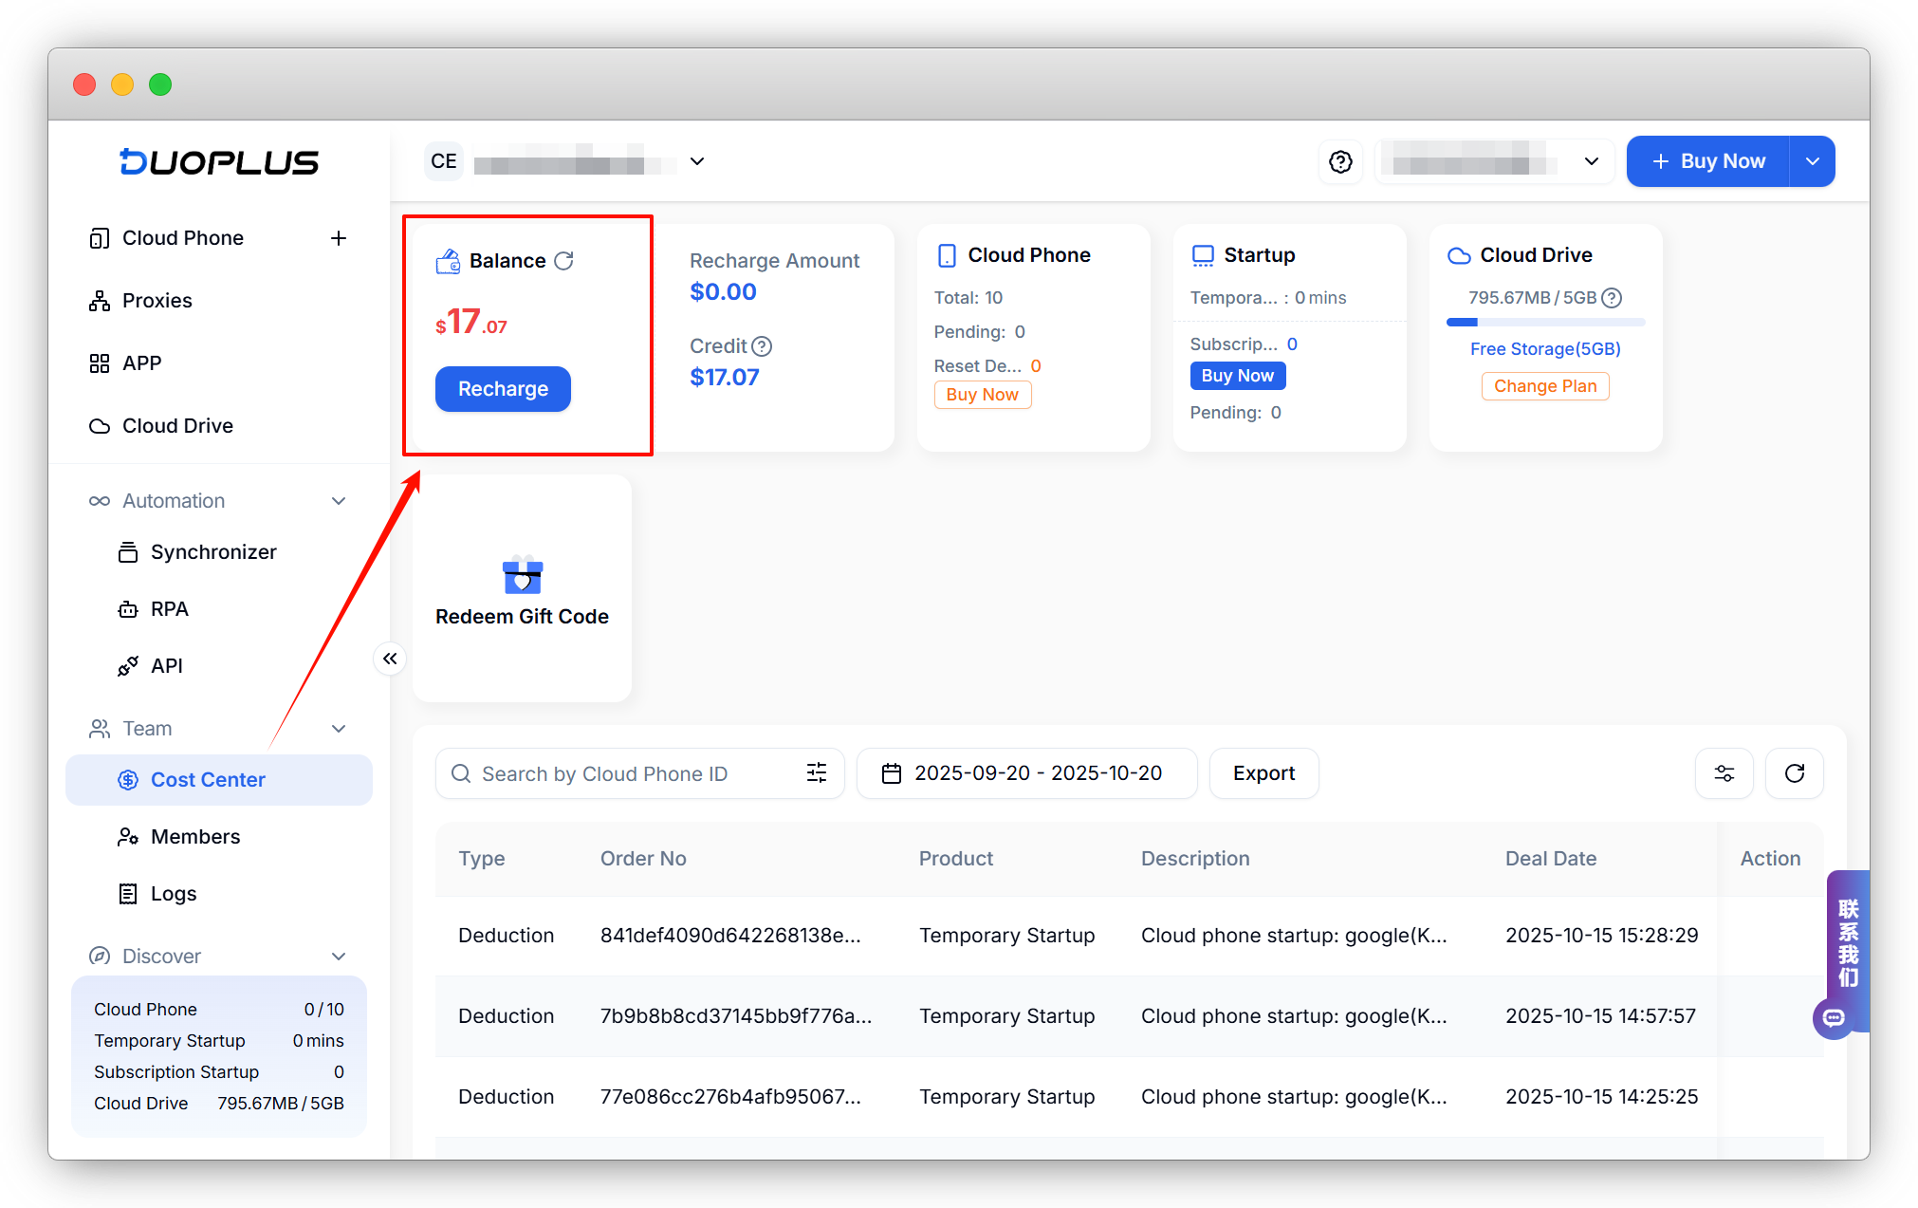The height and width of the screenshot is (1208, 1918).
Task: Refresh the Balance amount icon
Action: pyautogui.click(x=563, y=261)
